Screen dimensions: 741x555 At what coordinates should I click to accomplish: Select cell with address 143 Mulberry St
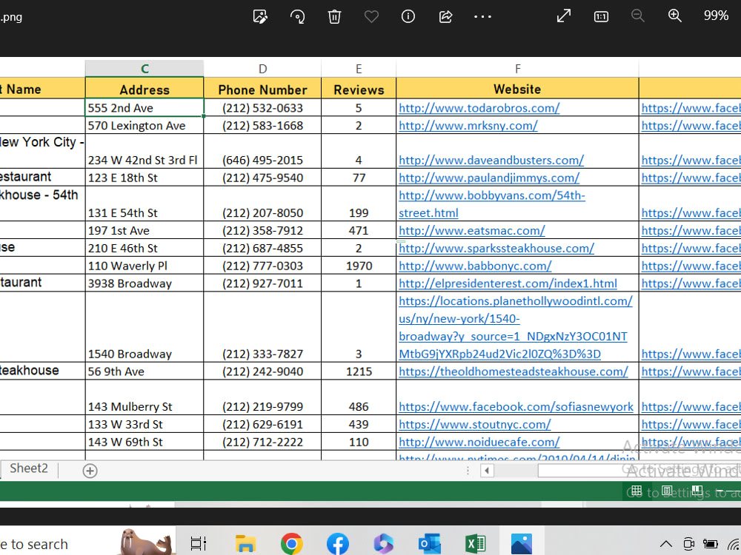[x=144, y=397]
